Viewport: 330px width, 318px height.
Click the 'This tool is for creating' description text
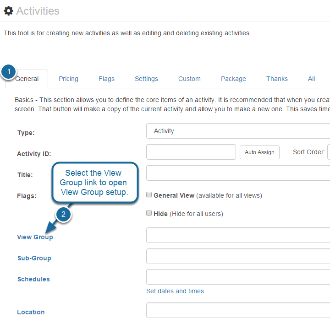coord(127,33)
